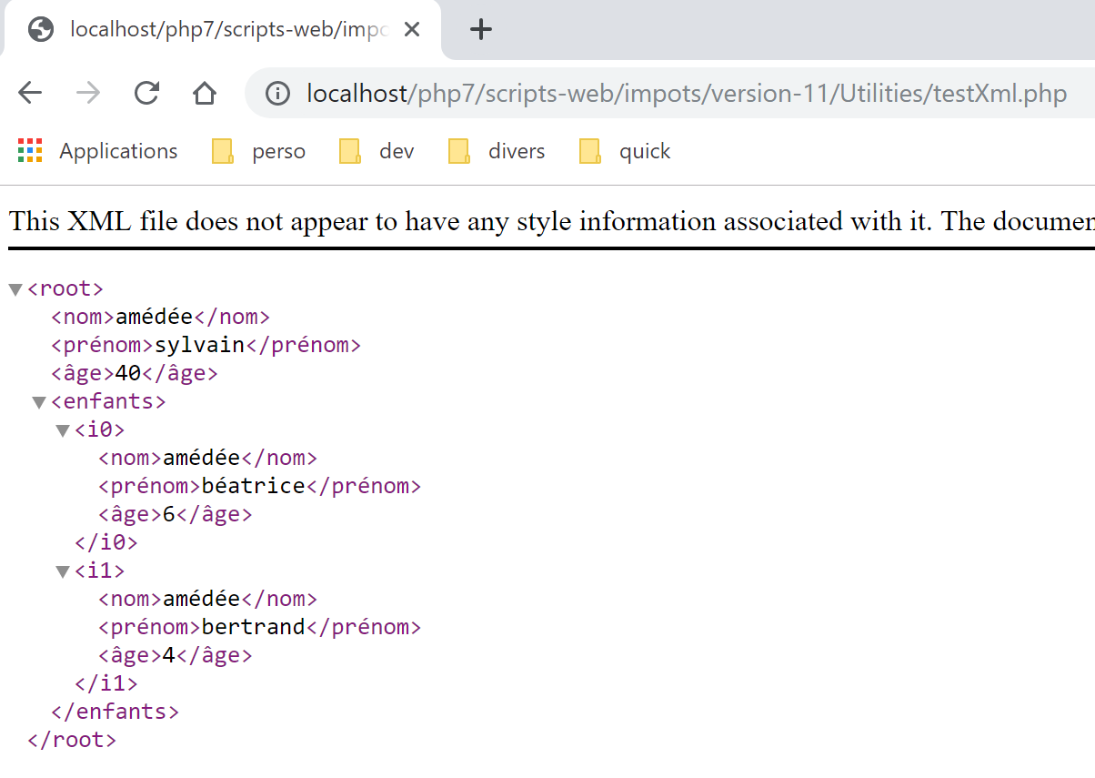
Task: Close the localhost testXml tab
Action: 411,30
